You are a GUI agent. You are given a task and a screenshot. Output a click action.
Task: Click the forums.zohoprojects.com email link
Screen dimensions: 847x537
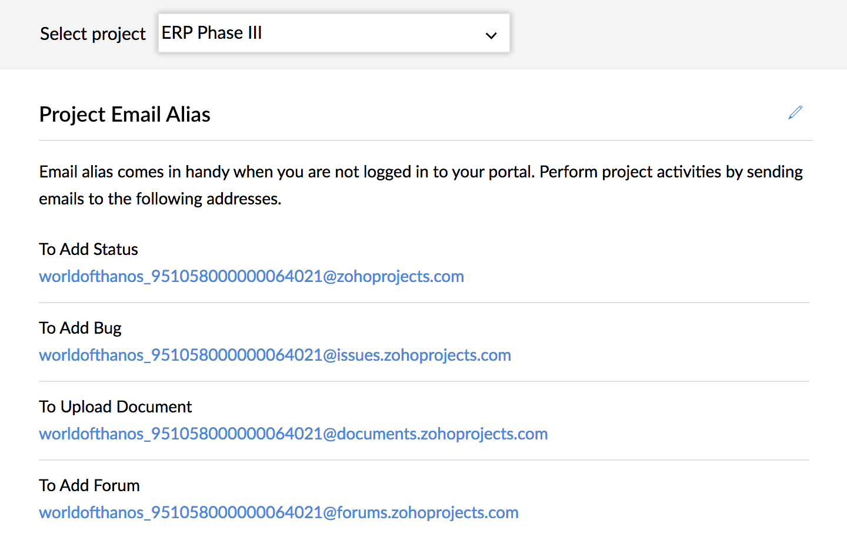tap(278, 512)
